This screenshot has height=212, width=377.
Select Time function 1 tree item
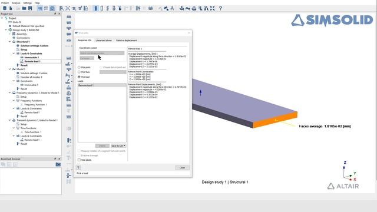[33, 132]
